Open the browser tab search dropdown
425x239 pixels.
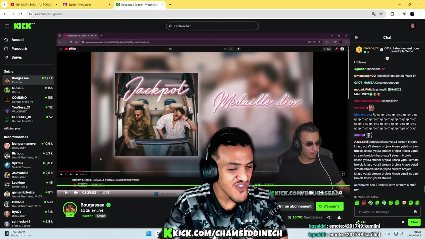click(x=4, y=5)
